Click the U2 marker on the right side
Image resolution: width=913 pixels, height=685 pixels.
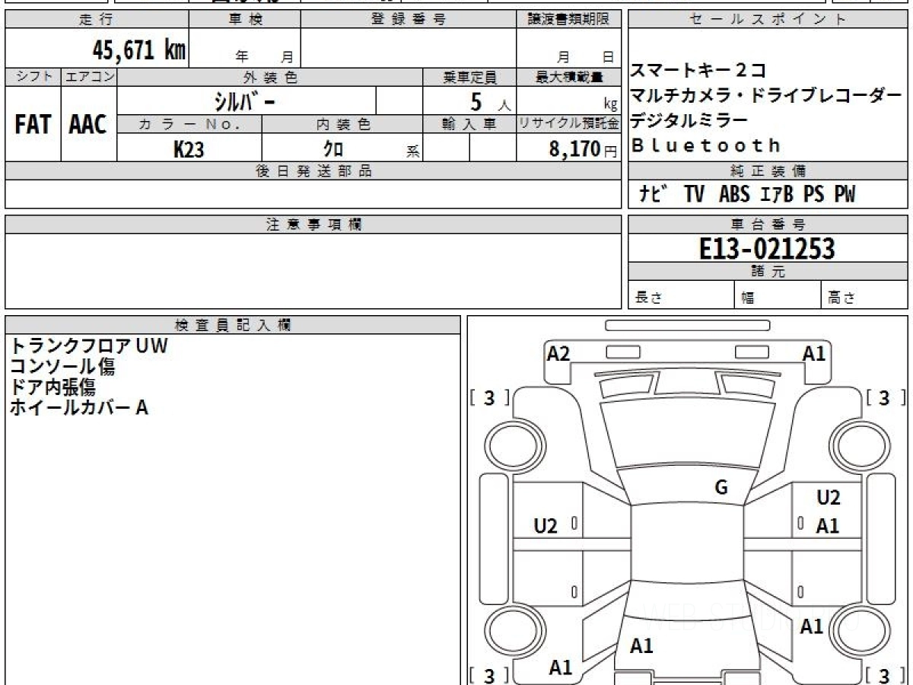tap(828, 498)
